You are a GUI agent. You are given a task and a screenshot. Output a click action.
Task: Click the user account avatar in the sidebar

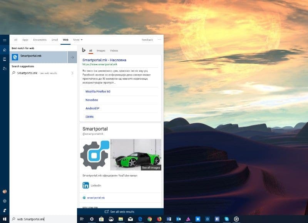5,191
